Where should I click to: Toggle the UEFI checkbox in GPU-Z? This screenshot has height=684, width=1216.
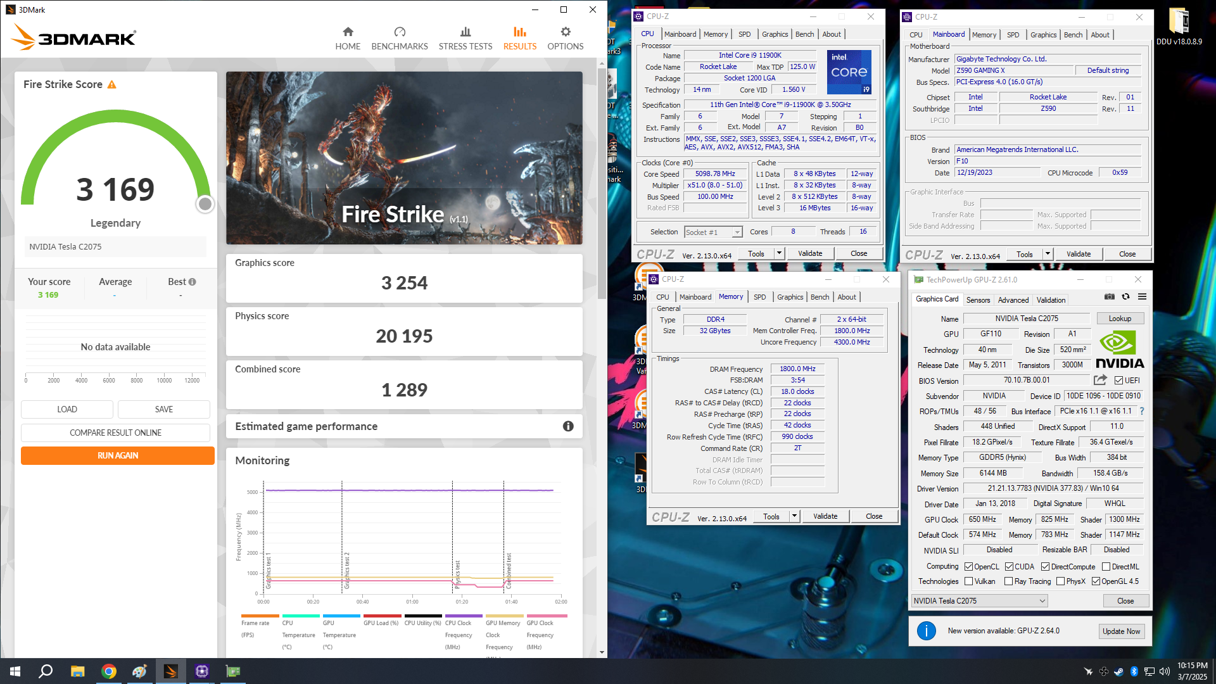point(1119,381)
